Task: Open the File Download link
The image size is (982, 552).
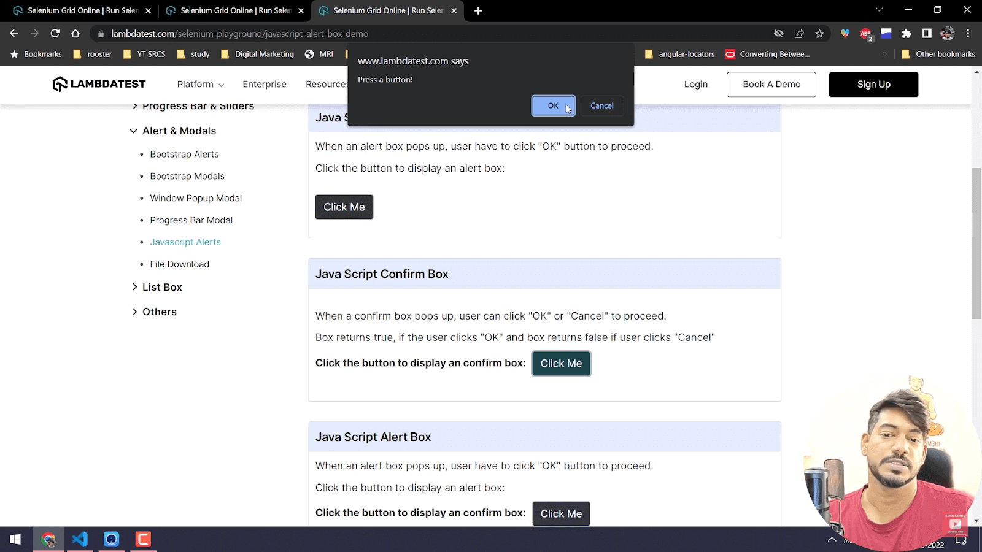Action: [x=179, y=264]
